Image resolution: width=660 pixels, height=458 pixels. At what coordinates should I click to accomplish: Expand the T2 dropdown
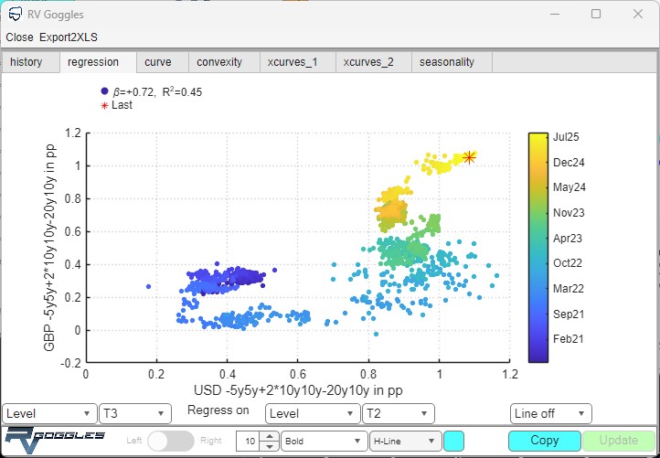(x=399, y=413)
